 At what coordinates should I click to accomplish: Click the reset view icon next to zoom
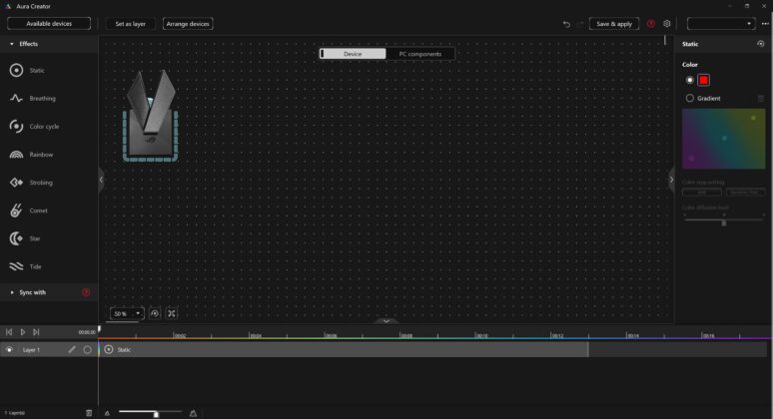pos(155,313)
